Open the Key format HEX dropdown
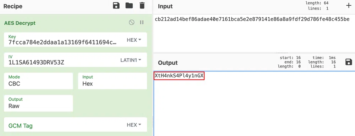Image resolution: width=355 pixels, height=136 pixels. coord(134,40)
